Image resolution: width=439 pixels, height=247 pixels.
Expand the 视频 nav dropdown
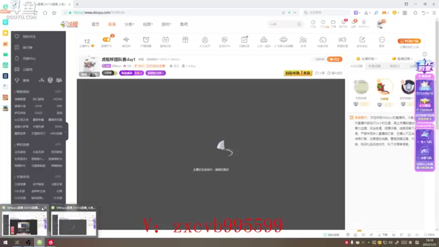pos(148,24)
